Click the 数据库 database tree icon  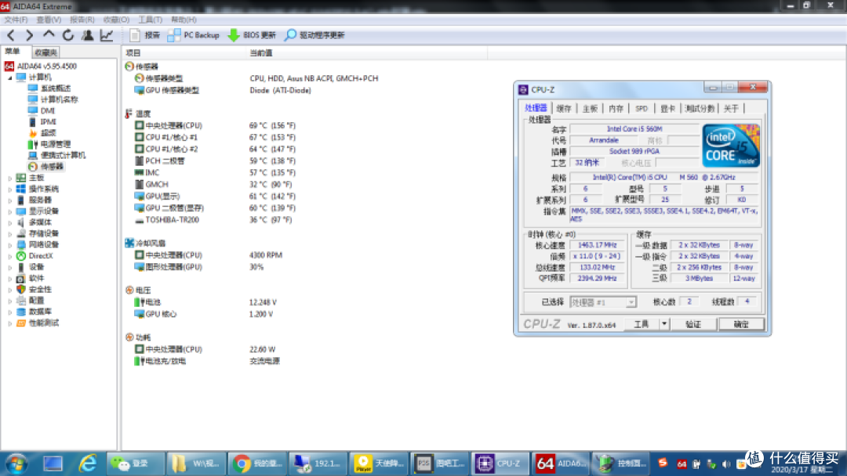(21, 312)
